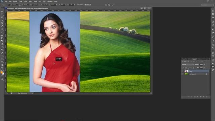
Task: Toggle reference point location icon
Action: click(9, 5)
